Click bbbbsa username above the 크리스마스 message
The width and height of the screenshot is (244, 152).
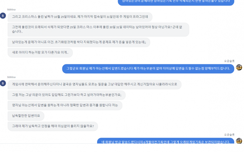[x=11, y=9]
